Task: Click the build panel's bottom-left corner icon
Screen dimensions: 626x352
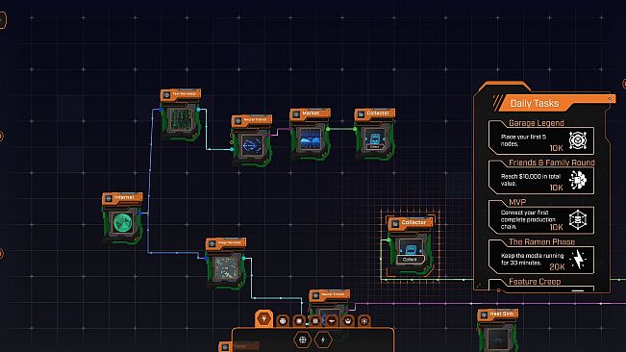Action: click(225, 347)
